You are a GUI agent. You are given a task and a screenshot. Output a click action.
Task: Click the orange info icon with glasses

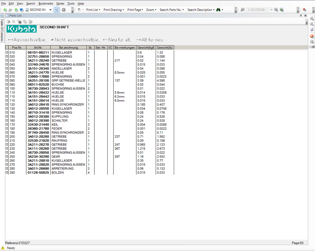312,36
